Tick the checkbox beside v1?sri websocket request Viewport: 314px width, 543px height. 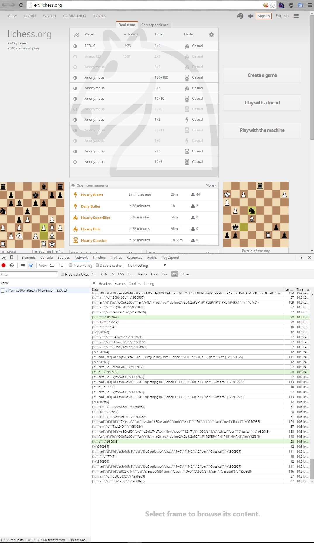pyautogui.click(x=3, y=290)
